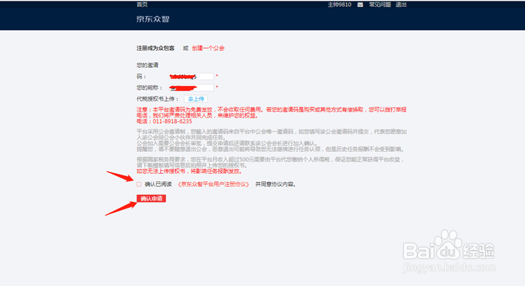Select the 注册成为众包客 heading text
This screenshot has width=525, height=286.
tap(156, 48)
